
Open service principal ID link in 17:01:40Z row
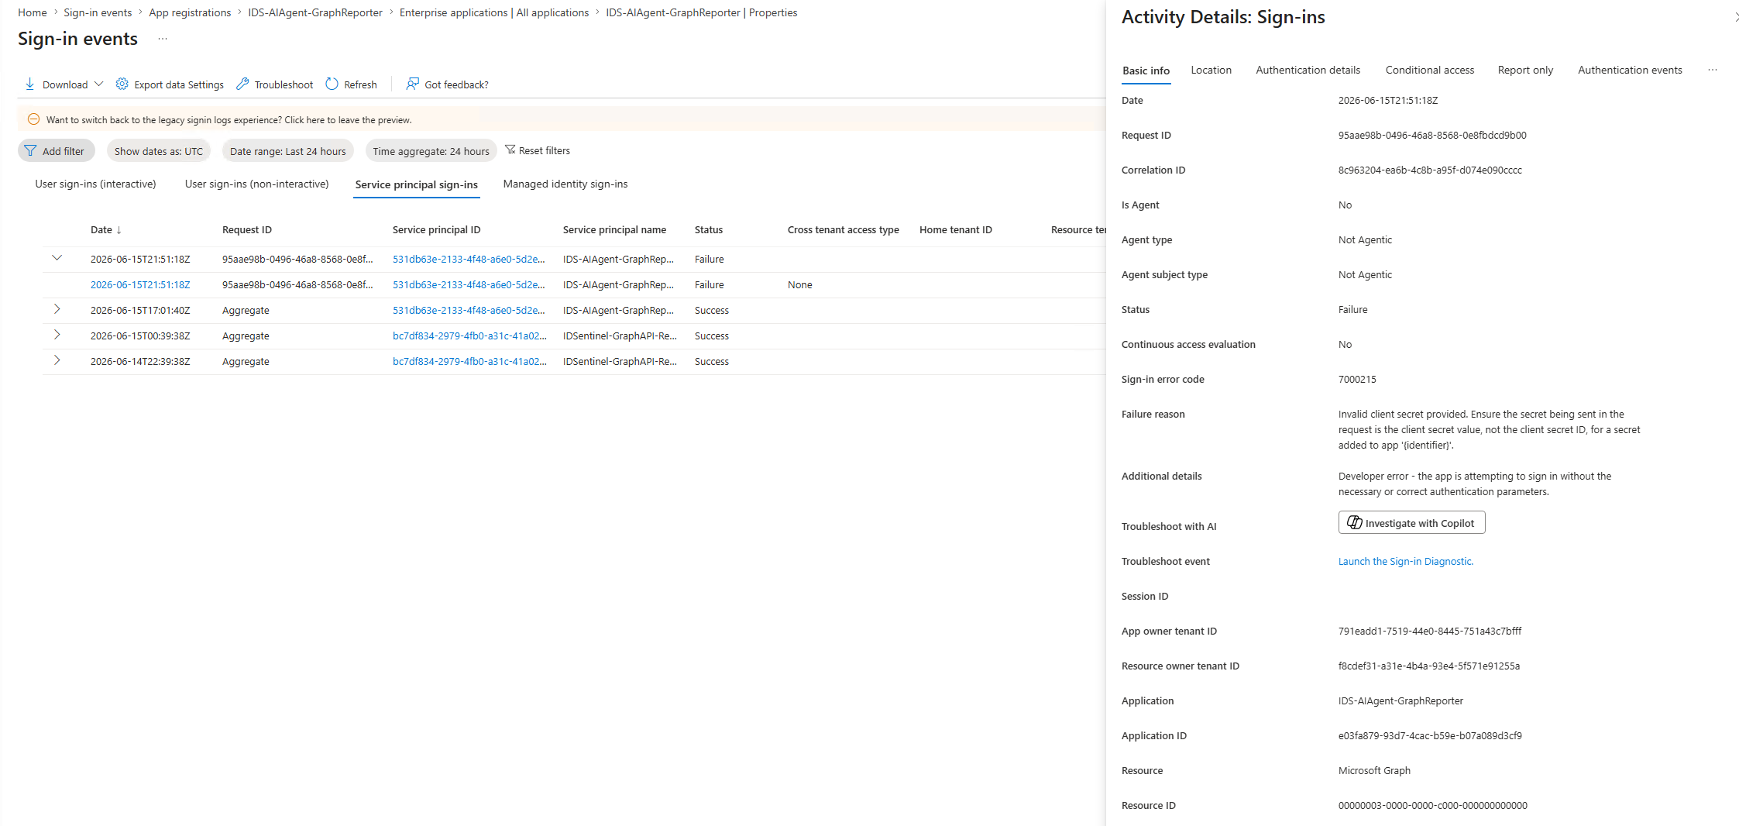coord(469,310)
